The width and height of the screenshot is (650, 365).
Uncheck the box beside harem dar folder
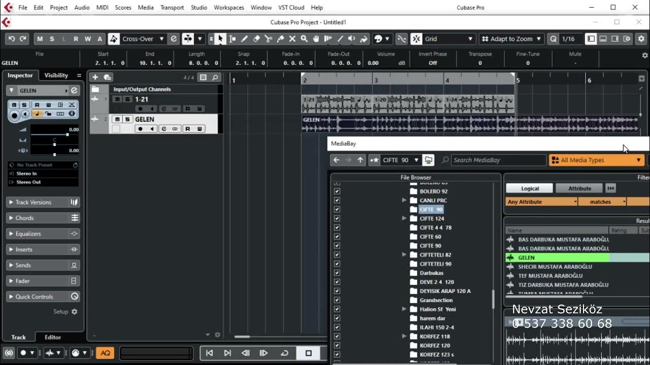337,318
